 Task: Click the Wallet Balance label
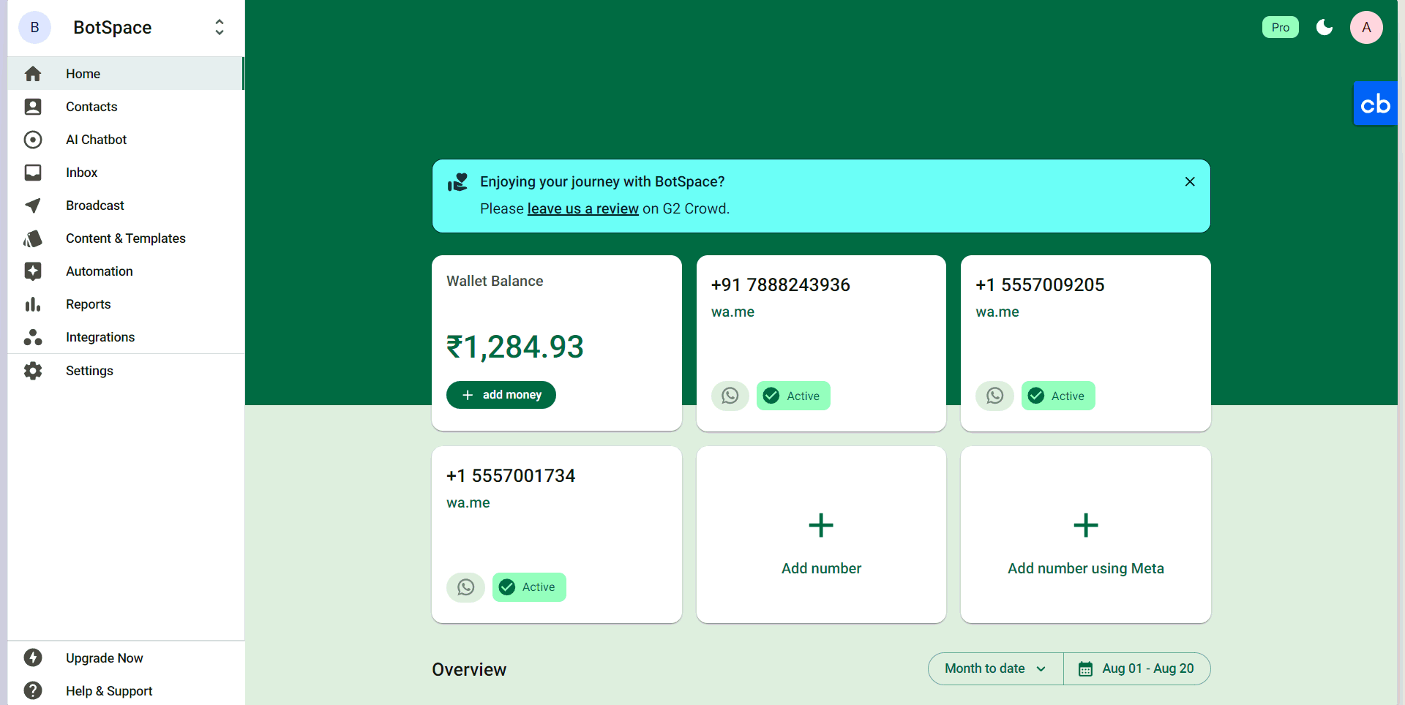click(495, 281)
